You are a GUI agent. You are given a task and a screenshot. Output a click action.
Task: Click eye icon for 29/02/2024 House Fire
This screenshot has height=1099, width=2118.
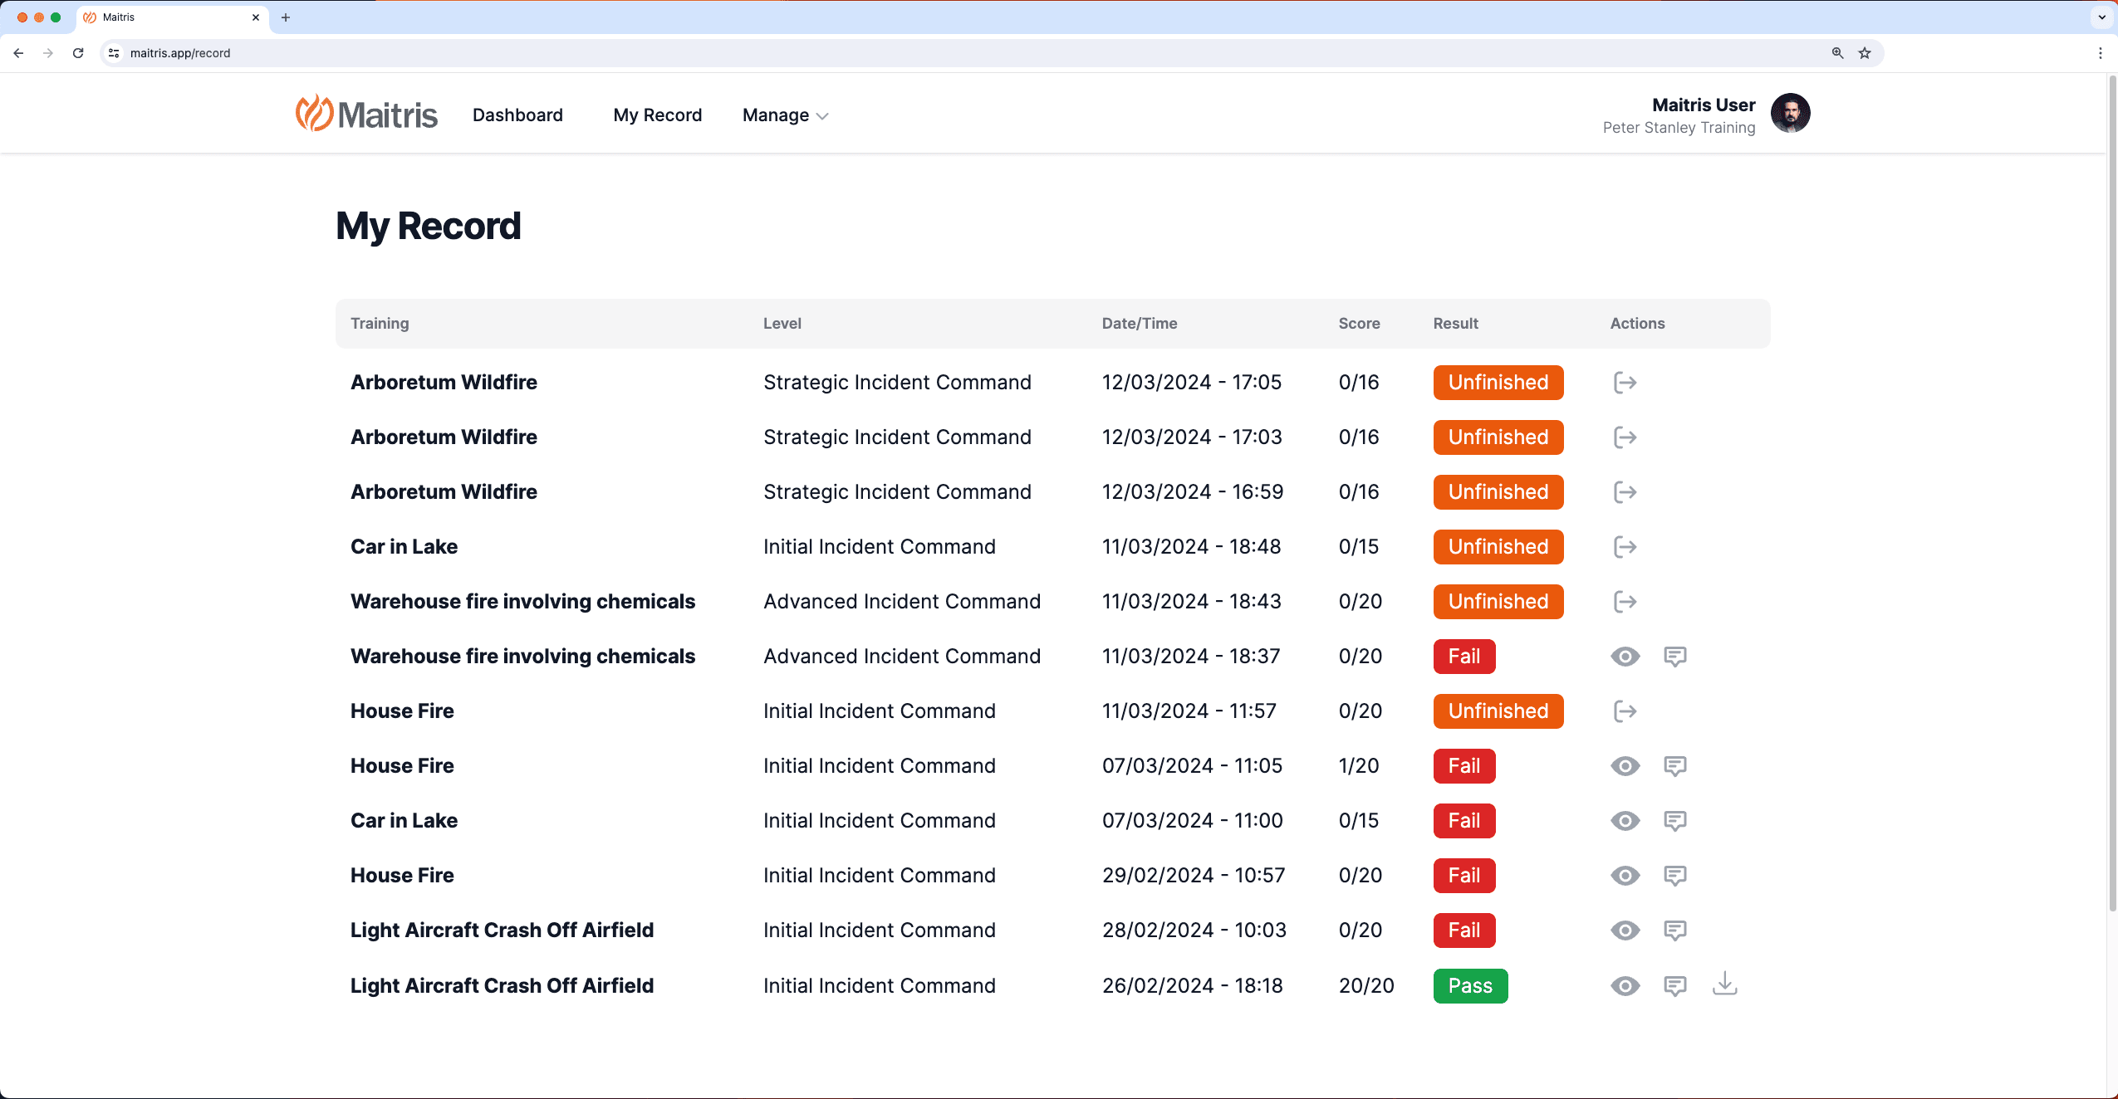tap(1625, 876)
